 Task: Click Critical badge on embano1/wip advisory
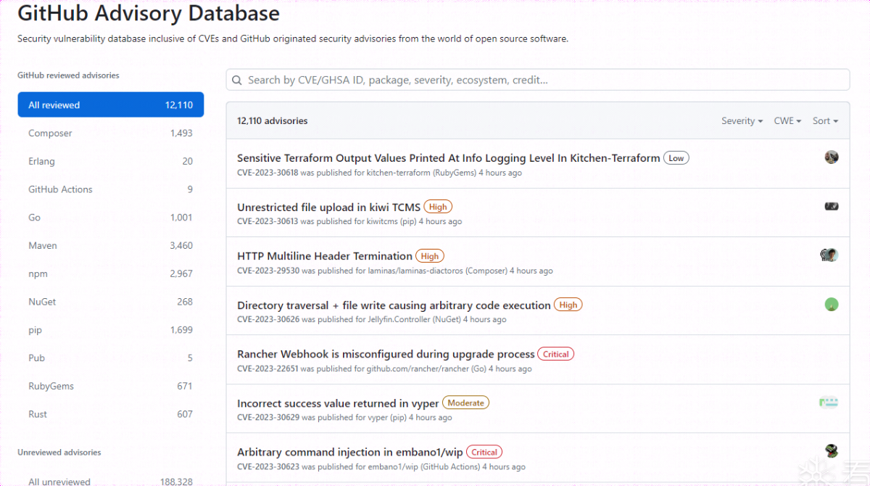click(x=484, y=452)
